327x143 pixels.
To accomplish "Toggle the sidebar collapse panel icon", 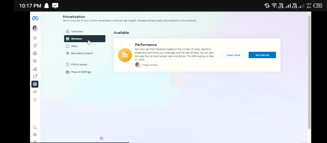I will (101, 138).
